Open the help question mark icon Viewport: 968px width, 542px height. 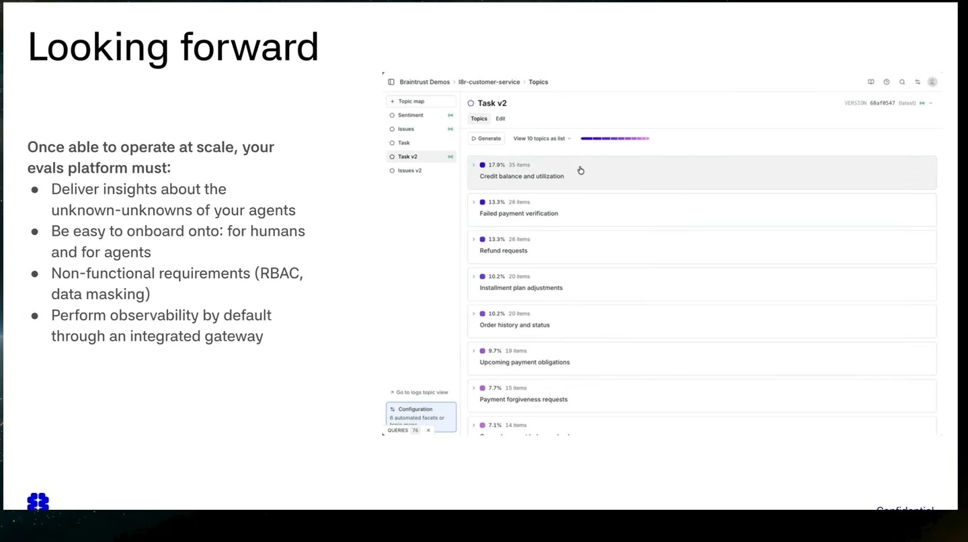887,82
